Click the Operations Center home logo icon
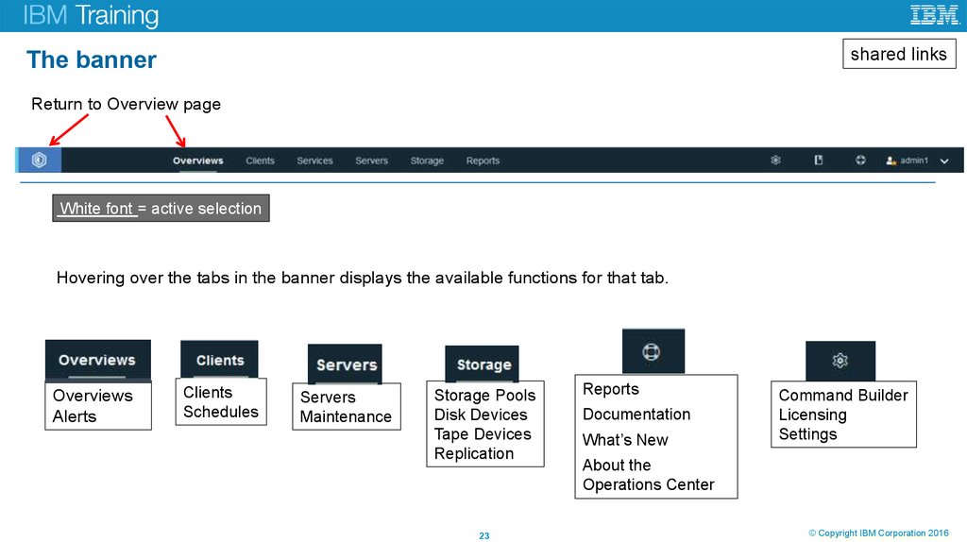 tap(39, 160)
